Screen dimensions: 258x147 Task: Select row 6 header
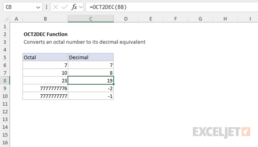[5, 65]
